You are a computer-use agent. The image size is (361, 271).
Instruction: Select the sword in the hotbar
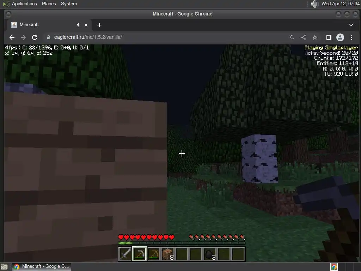pos(125,254)
